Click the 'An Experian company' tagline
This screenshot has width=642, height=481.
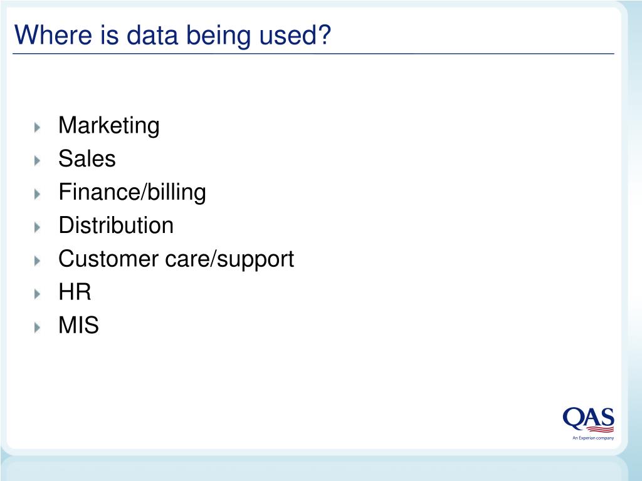[x=593, y=438]
